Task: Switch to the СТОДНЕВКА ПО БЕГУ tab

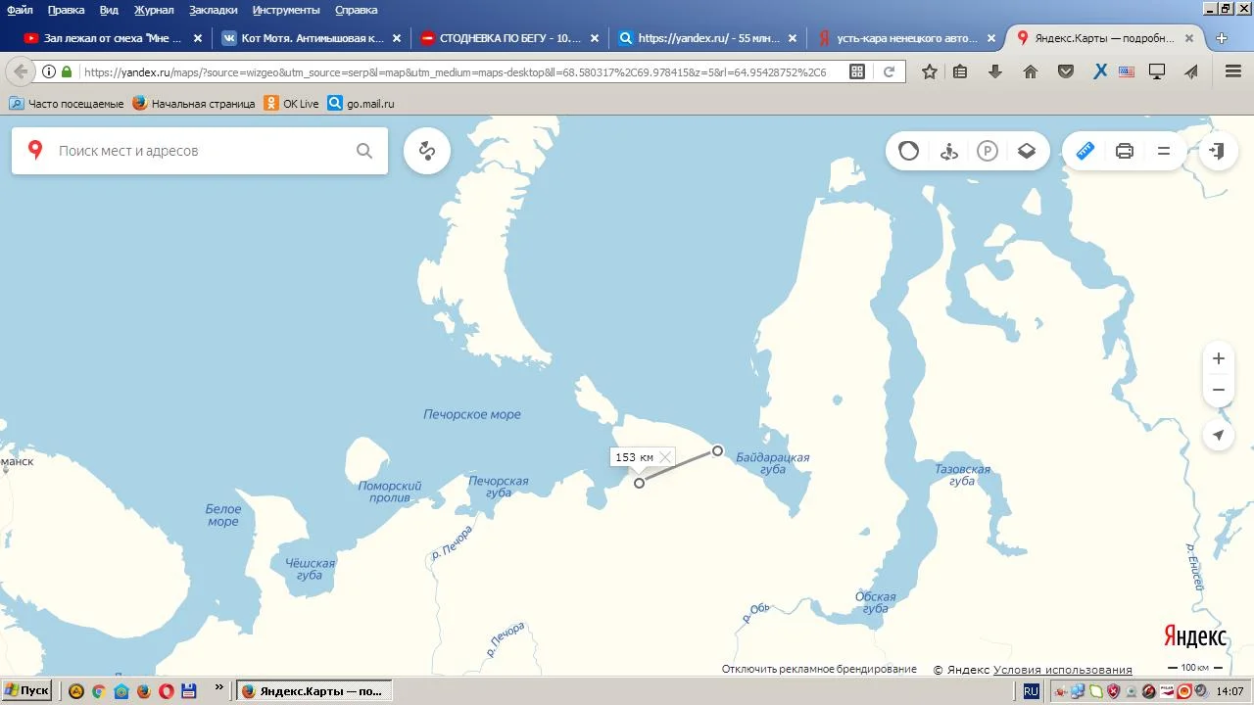Action: 509,38
